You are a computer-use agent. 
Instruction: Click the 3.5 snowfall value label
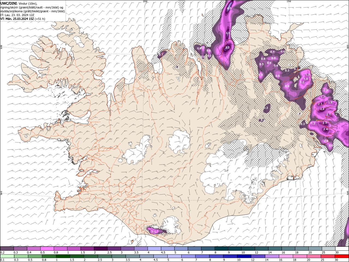point(228,33)
